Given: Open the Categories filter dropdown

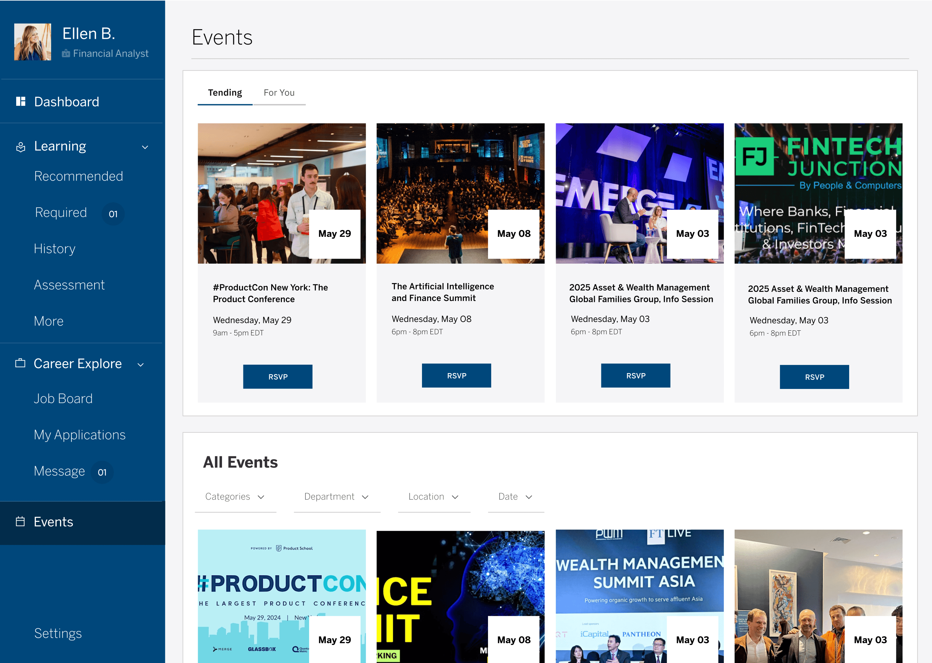Looking at the screenshot, I should coord(236,497).
